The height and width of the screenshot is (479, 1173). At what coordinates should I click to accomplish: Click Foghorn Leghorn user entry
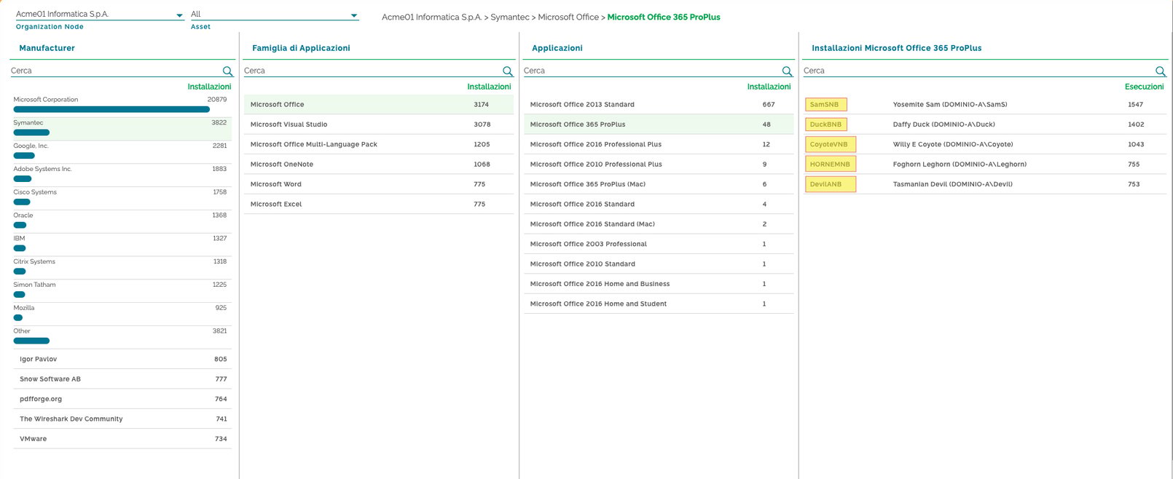960,165
